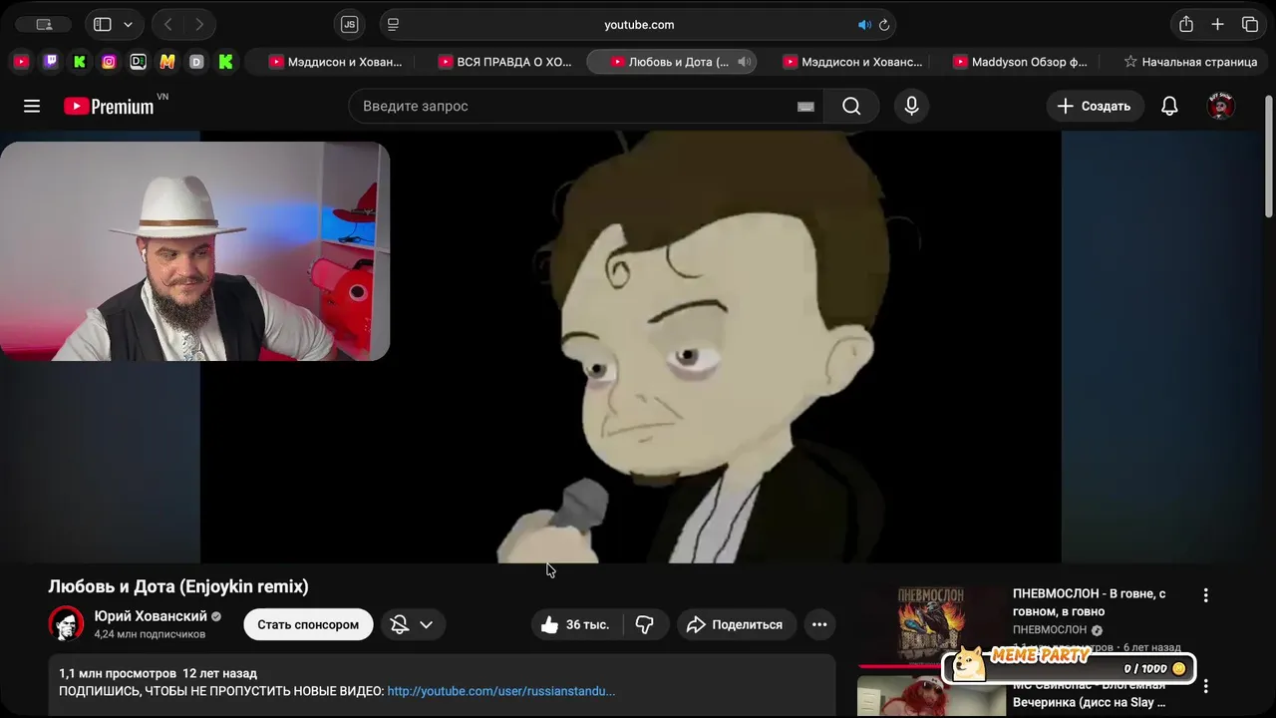Expand the 1,1 млн просмотров description box

tap(442, 685)
